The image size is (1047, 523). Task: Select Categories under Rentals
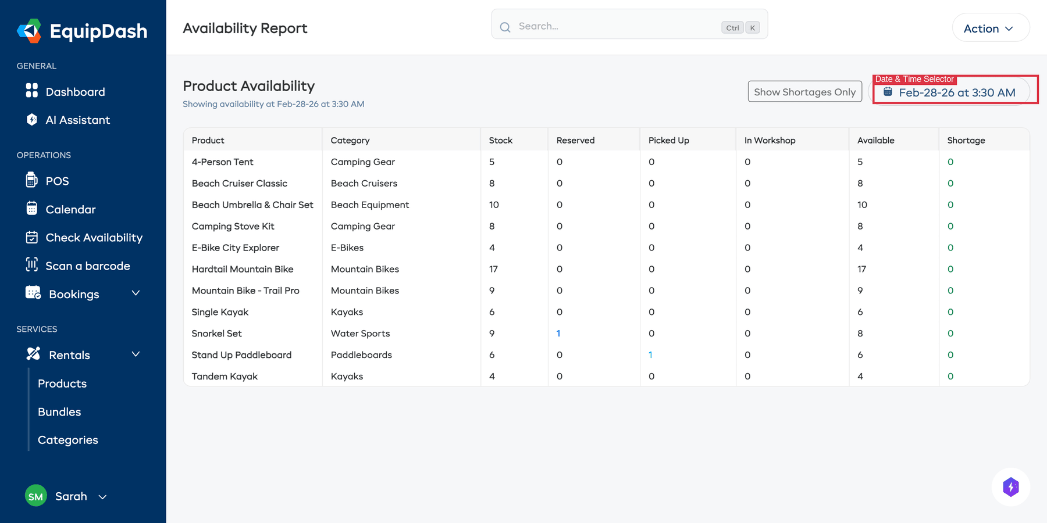point(67,440)
